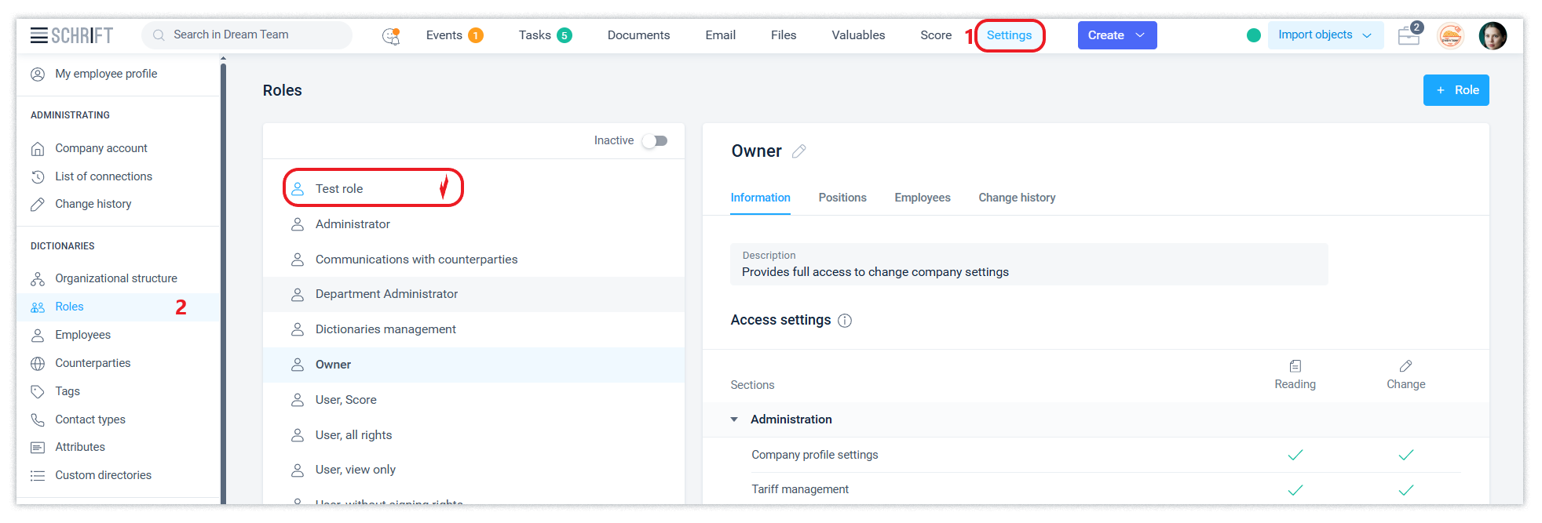Open the Access settings info icon

845,321
